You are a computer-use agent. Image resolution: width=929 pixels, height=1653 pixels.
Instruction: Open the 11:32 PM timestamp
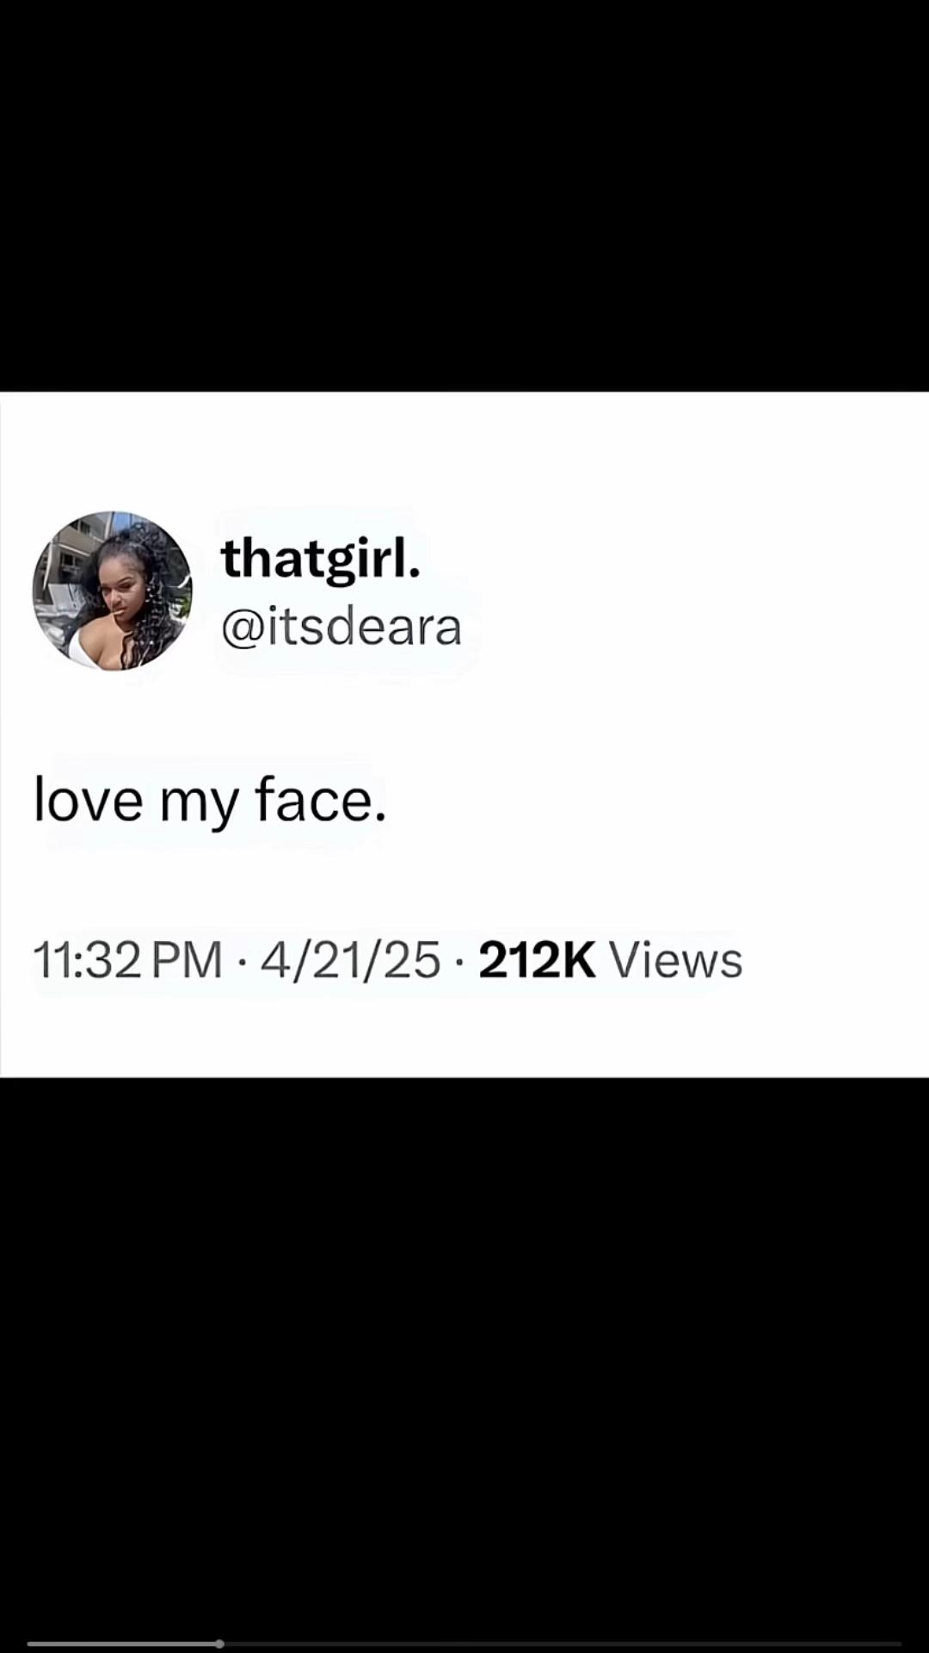click(128, 960)
